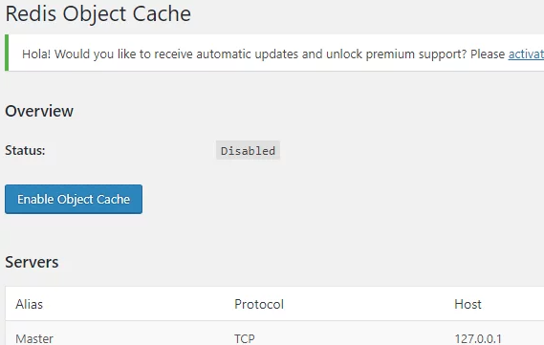Open the activate link in the notice
This screenshot has height=345, width=544.
526,54
